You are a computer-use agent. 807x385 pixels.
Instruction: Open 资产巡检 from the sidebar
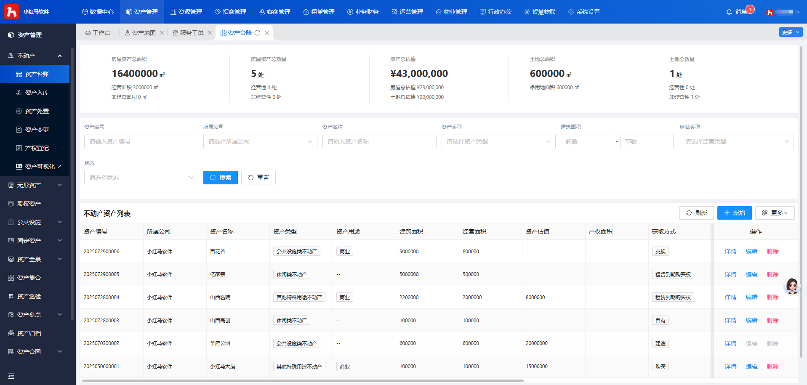pyautogui.click(x=29, y=296)
